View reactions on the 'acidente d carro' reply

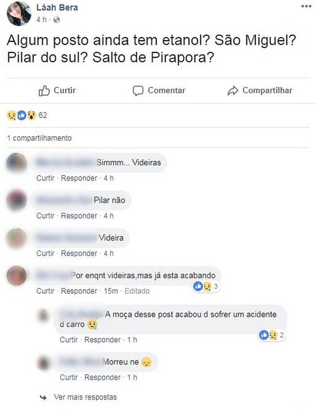[x=271, y=335]
